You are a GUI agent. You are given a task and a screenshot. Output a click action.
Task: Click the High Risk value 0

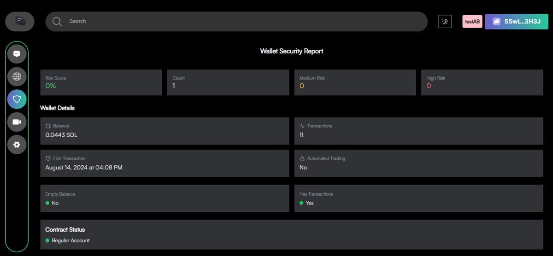click(429, 86)
